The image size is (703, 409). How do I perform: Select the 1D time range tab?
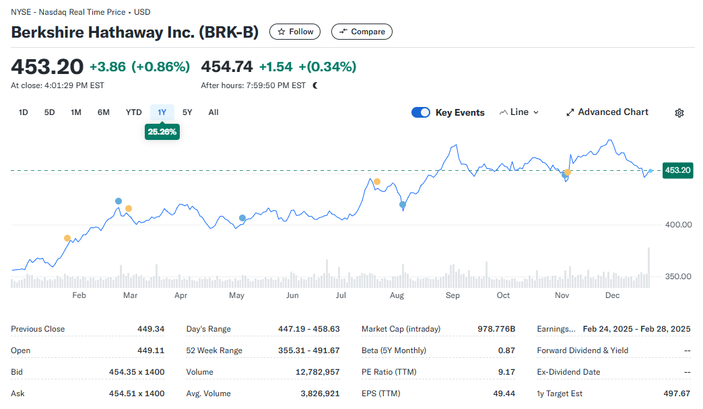point(24,112)
